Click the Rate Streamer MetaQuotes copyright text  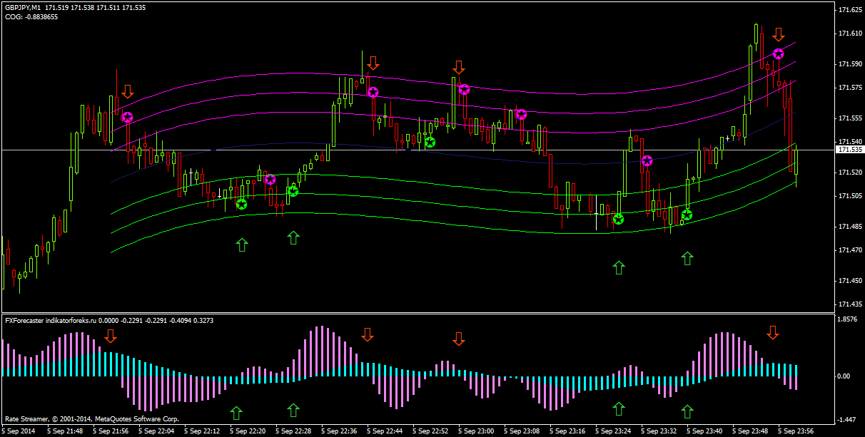[91, 419]
